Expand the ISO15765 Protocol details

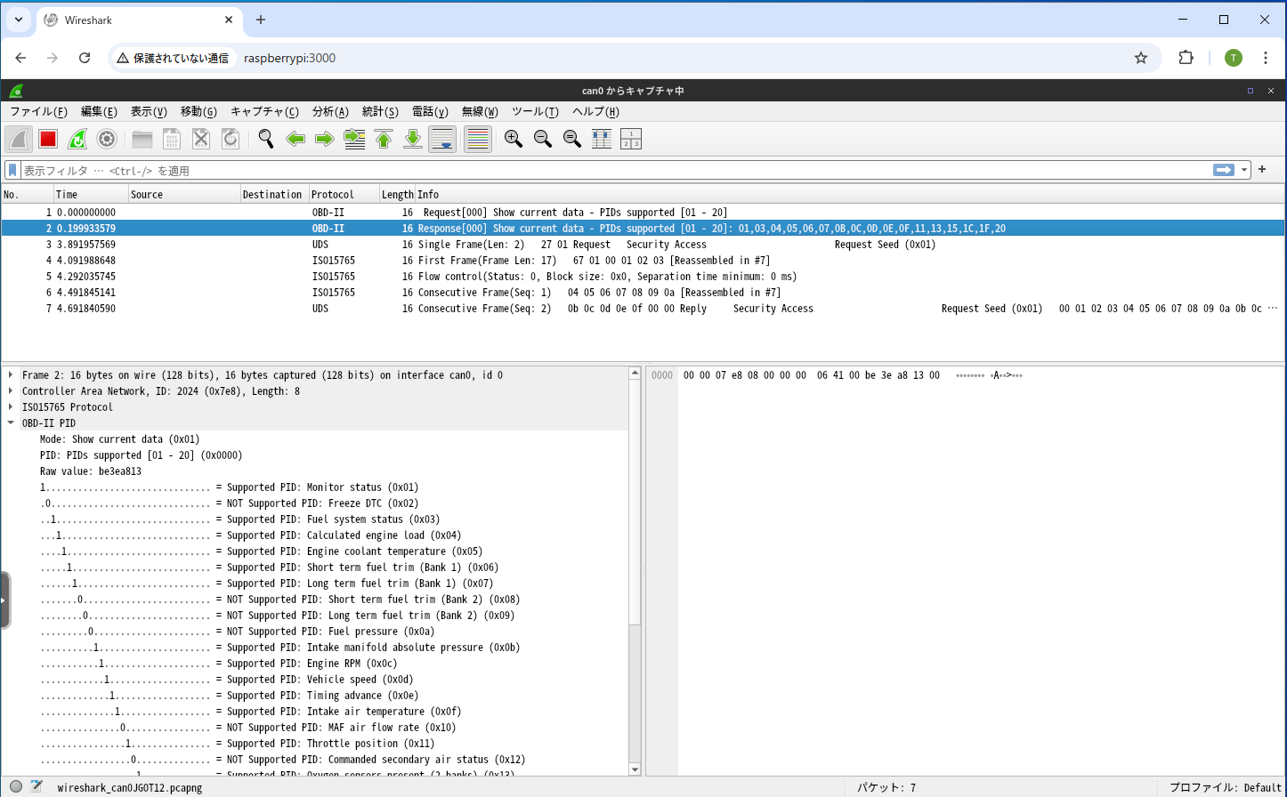tap(9, 407)
